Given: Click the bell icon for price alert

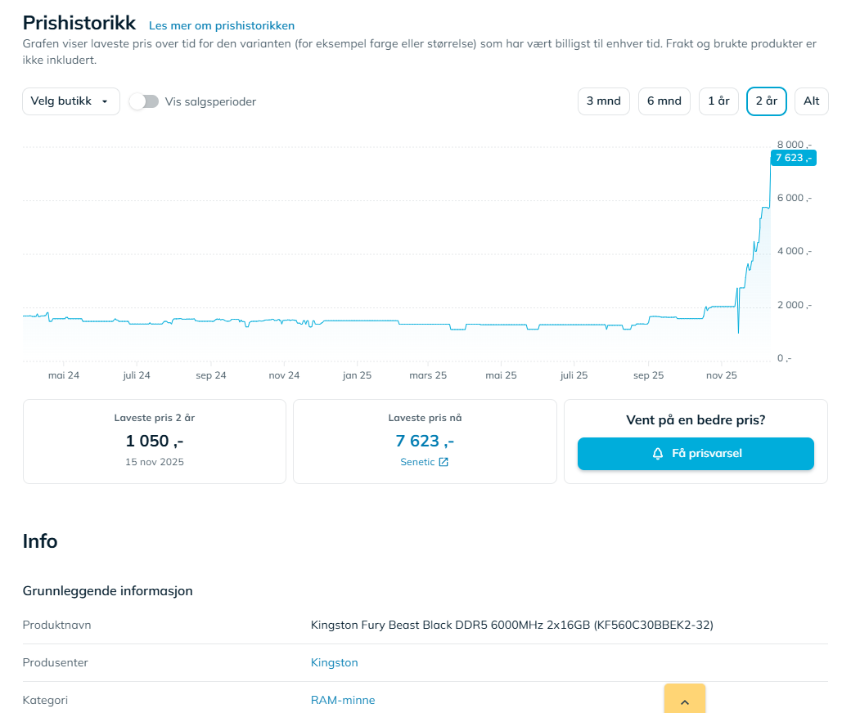Looking at the screenshot, I should (x=658, y=454).
